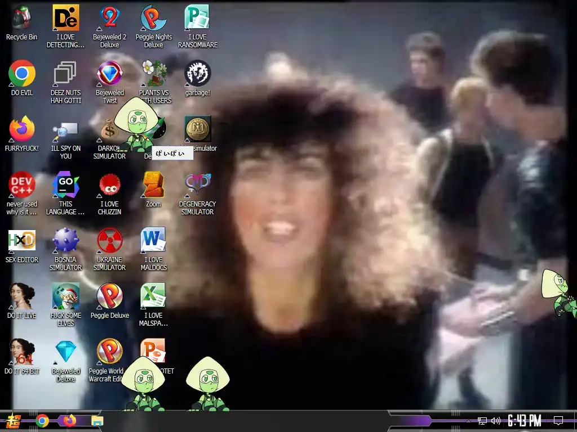Screen dimensions: 577x432
Task: Click the 6:43 PM taskbar clock
Action: tap(525, 421)
